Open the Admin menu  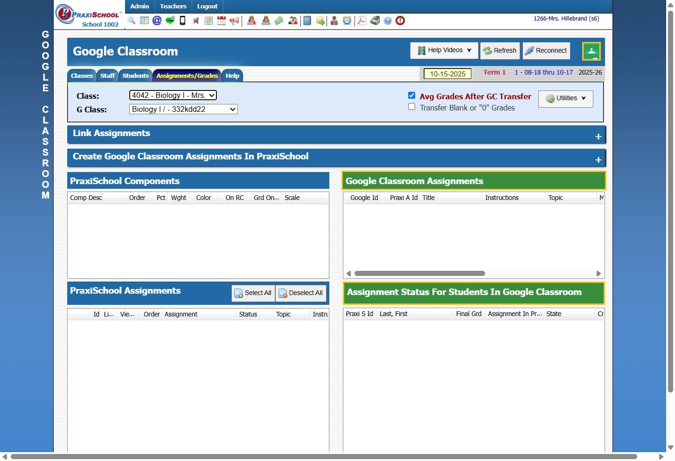(139, 7)
